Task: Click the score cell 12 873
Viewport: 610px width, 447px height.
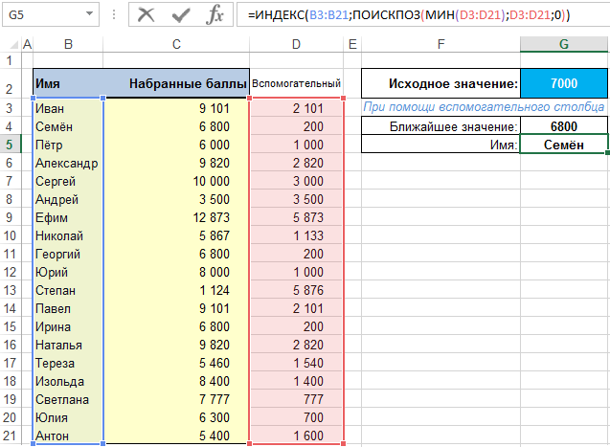Action: (176, 217)
